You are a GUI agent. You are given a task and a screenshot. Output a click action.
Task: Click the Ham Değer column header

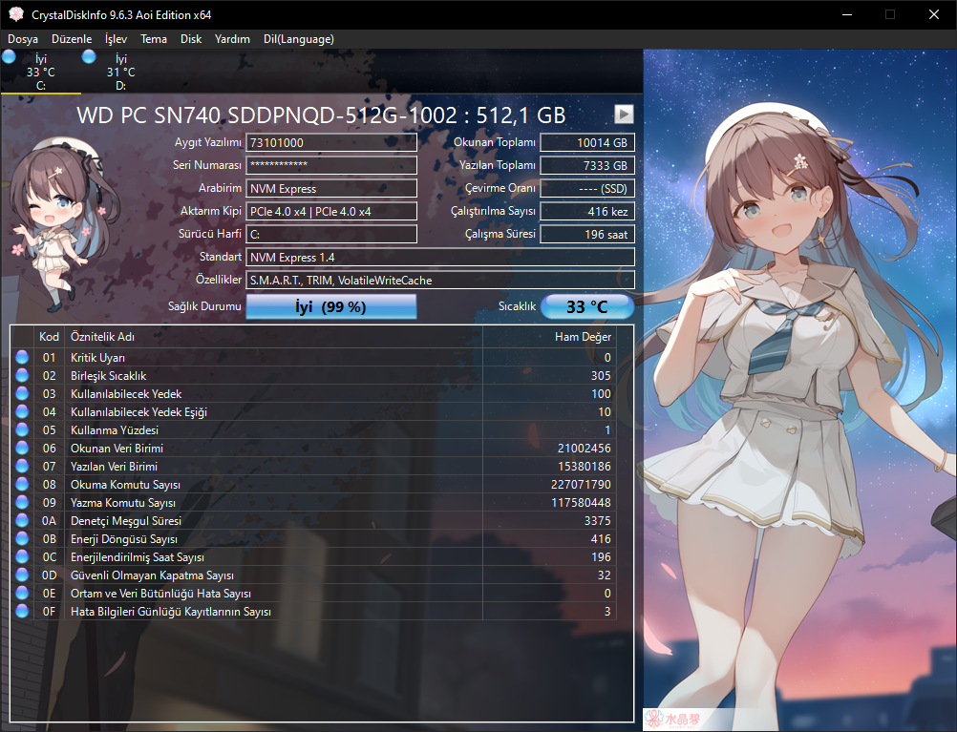(548, 337)
